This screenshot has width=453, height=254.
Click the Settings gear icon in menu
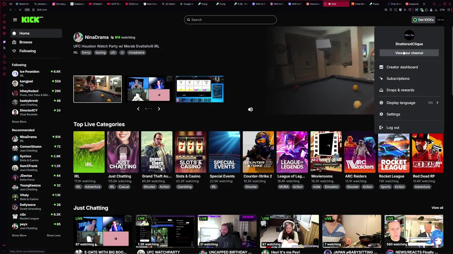point(381,114)
